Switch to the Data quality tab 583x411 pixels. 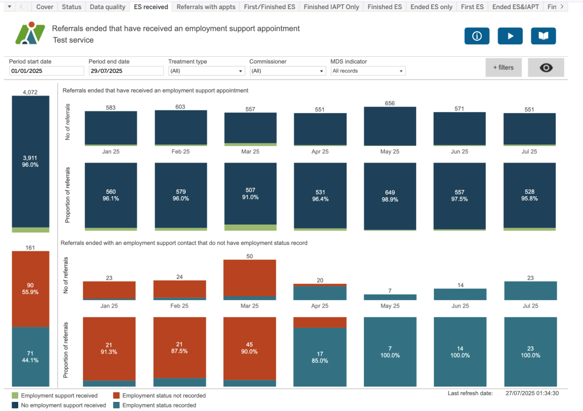[x=106, y=7]
